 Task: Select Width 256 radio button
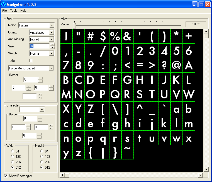[13, 162]
